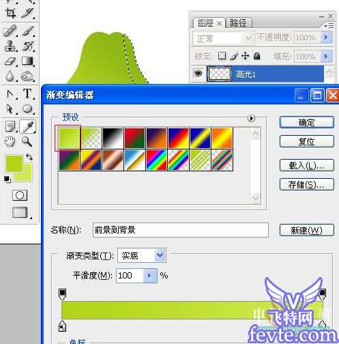Open the gradient presets flyout menu
Viewport: 339px width, 344px height.
click(x=251, y=118)
